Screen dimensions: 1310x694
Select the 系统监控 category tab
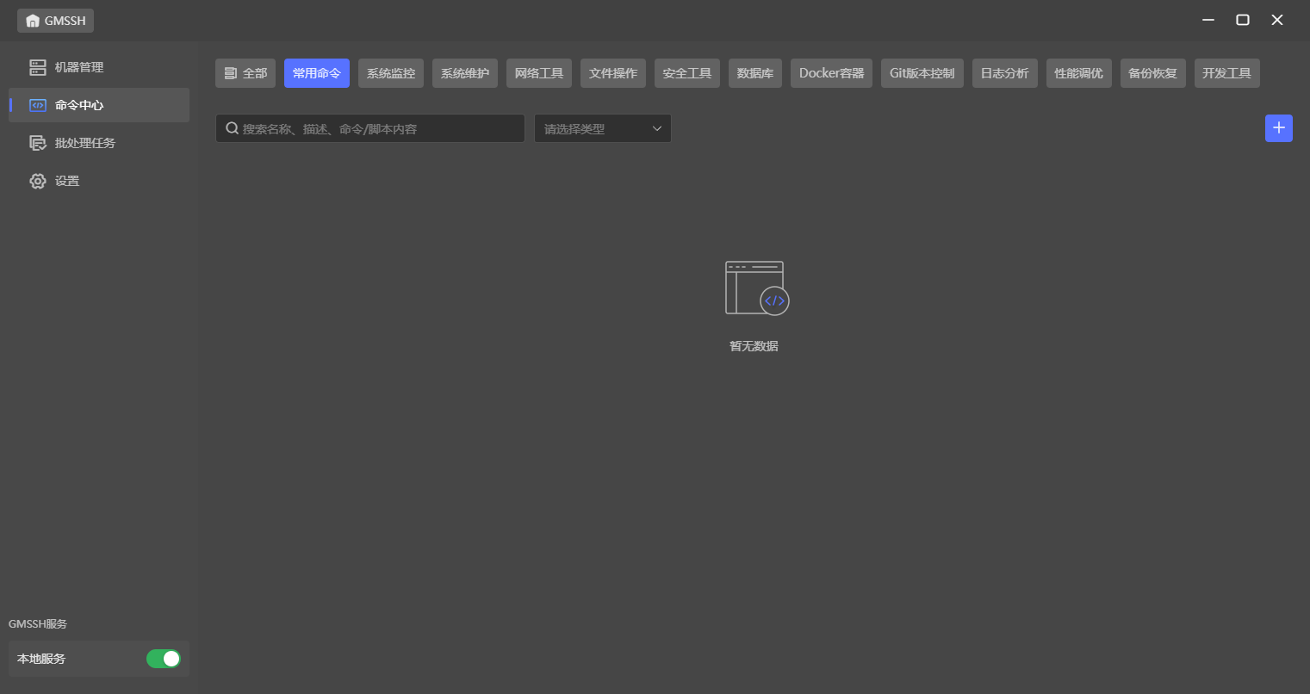point(390,73)
